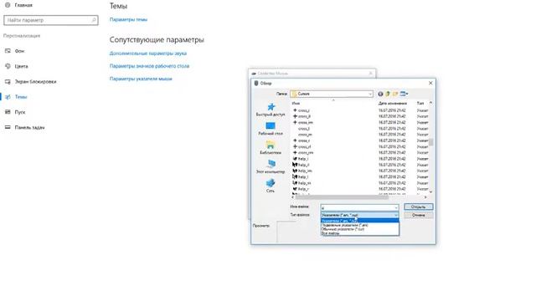Open Desktop location in Browse dialog sidebar
536x301 pixels.
pos(271,129)
